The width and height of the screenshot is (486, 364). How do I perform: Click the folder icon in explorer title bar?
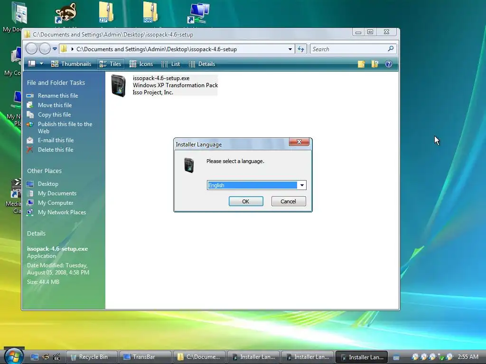coord(27,34)
